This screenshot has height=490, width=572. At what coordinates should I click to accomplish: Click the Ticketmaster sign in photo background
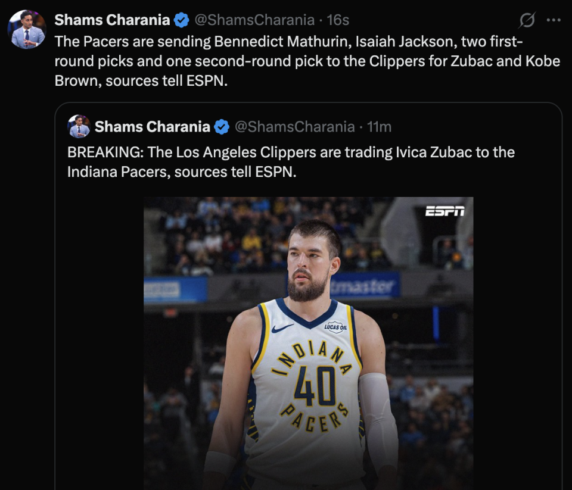(x=365, y=287)
